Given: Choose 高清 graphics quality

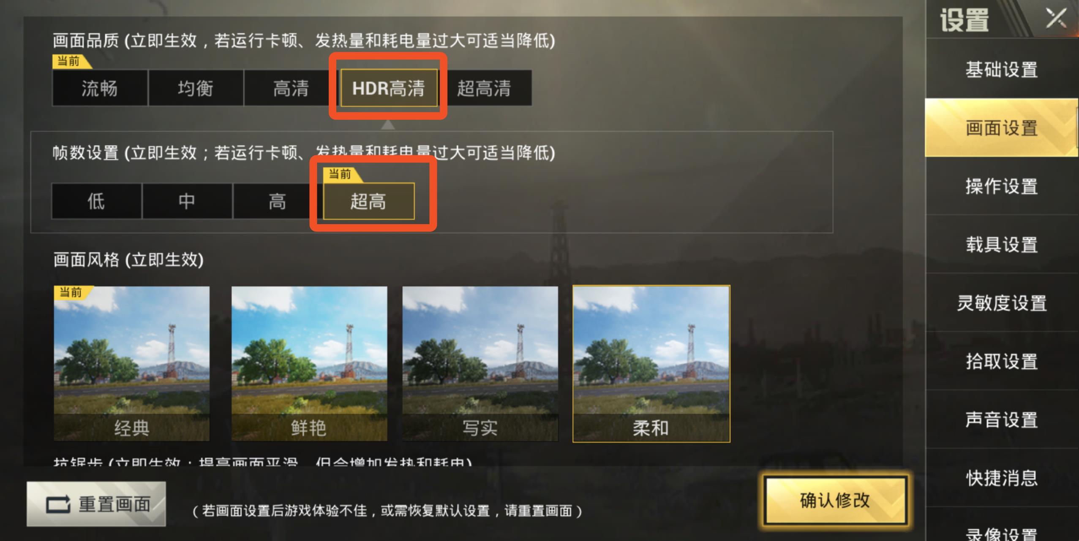Looking at the screenshot, I should click(x=291, y=88).
